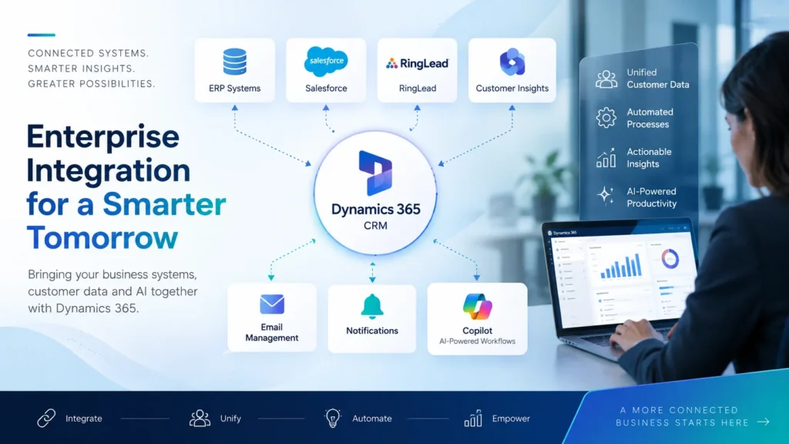Click the Email Management envelope icon
Screen dimensions: 789x444
[x=272, y=304]
